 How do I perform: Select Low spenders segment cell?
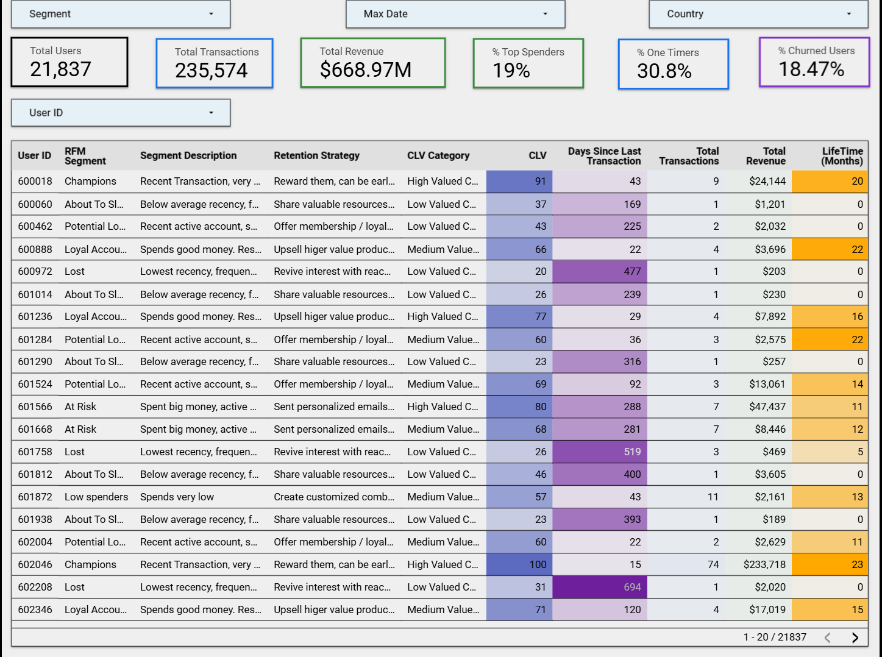(x=96, y=497)
